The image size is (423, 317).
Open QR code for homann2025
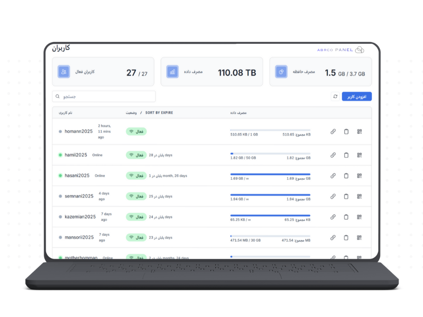[x=359, y=131]
